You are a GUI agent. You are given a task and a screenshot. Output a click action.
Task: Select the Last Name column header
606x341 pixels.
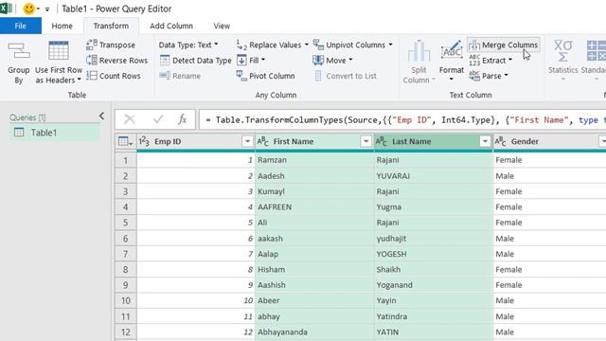click(x=434, y=141)
